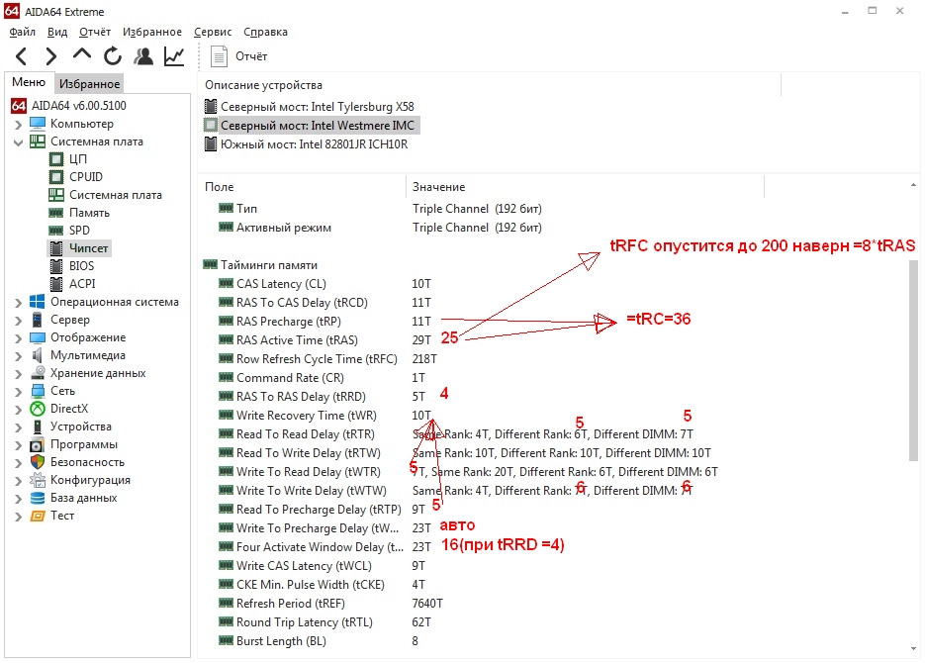Click the Отображение display icon
The height and width of the screenshot is (663, 925).
coord(38,337)
